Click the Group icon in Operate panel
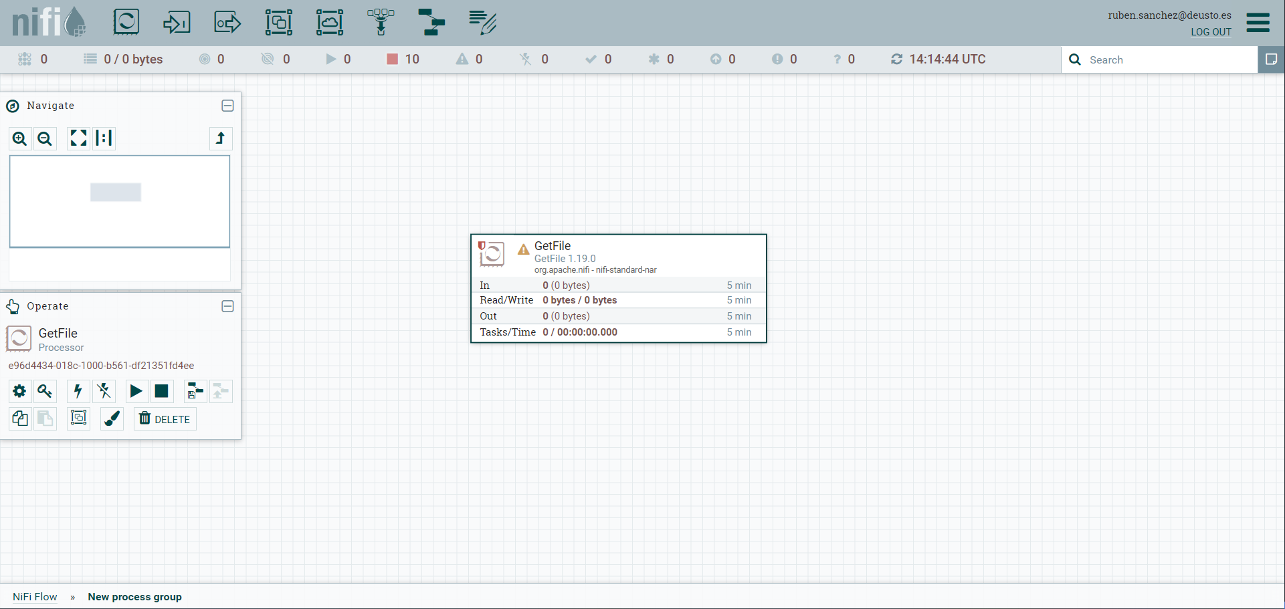The image size is (1285, 609). point(78,418)
